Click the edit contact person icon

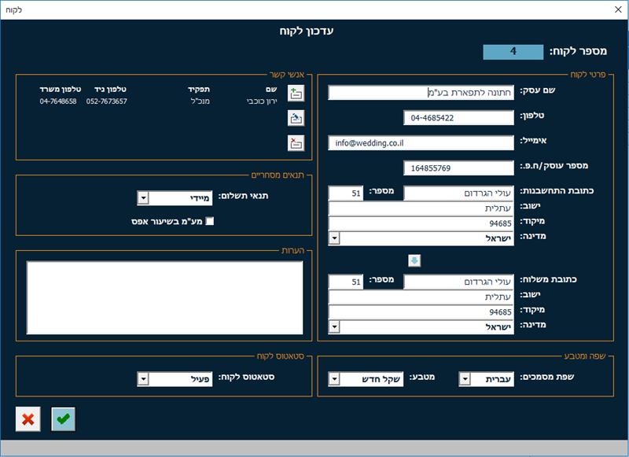coord(296,118)
